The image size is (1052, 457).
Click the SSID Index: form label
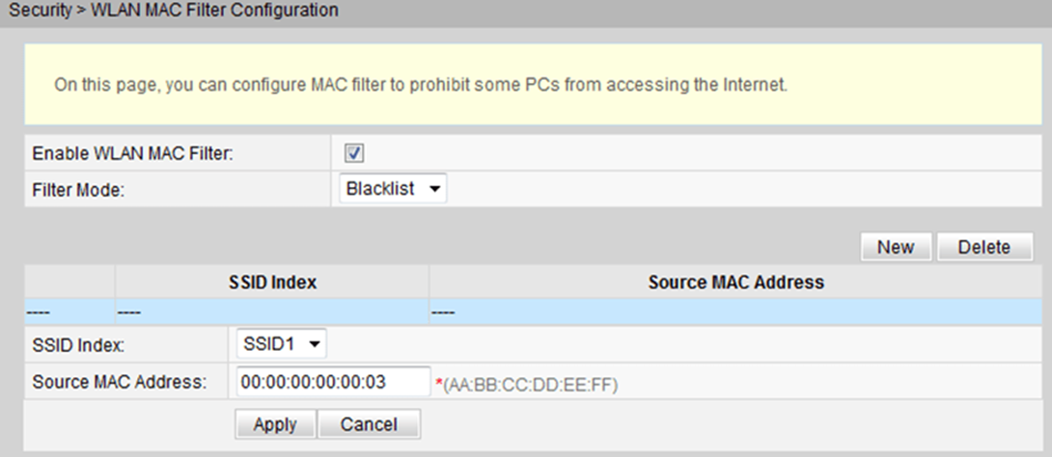(x=78, y=346)
